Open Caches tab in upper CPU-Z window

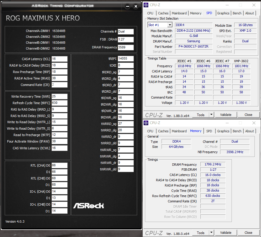(x=163, y=13)
